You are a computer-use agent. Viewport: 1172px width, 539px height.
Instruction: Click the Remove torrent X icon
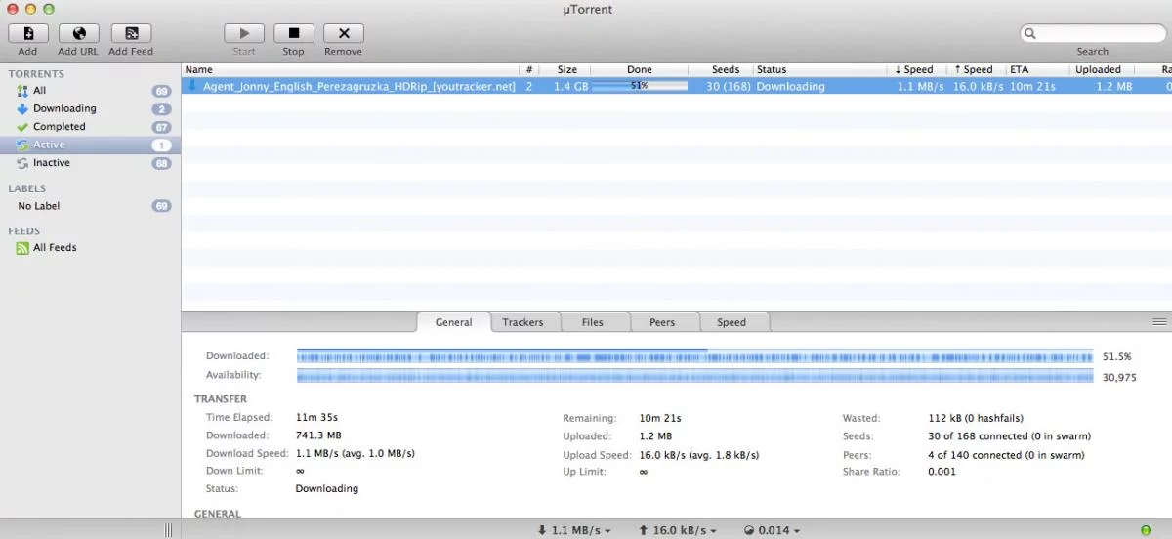click(343, 34)
